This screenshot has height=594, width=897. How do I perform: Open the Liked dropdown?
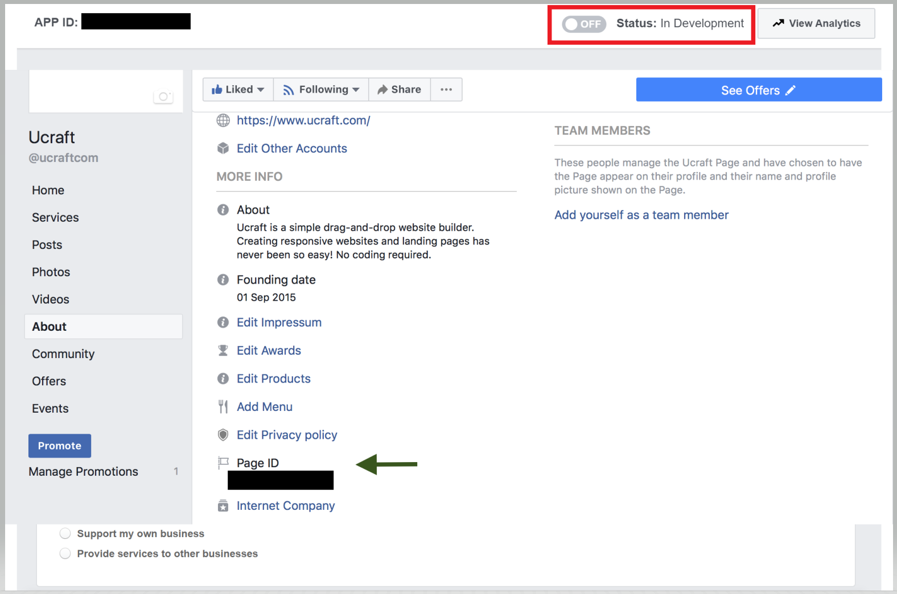coord(238,89)
